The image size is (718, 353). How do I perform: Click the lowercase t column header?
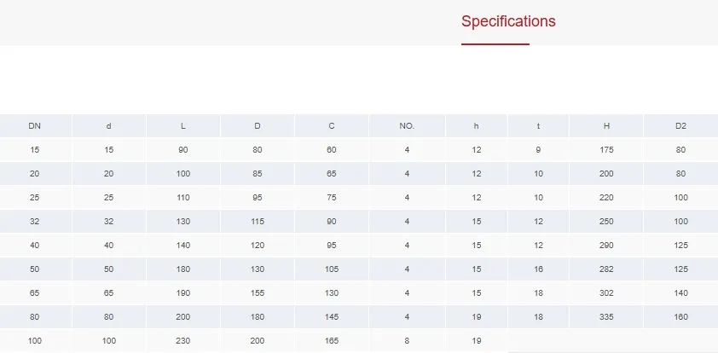538,126
